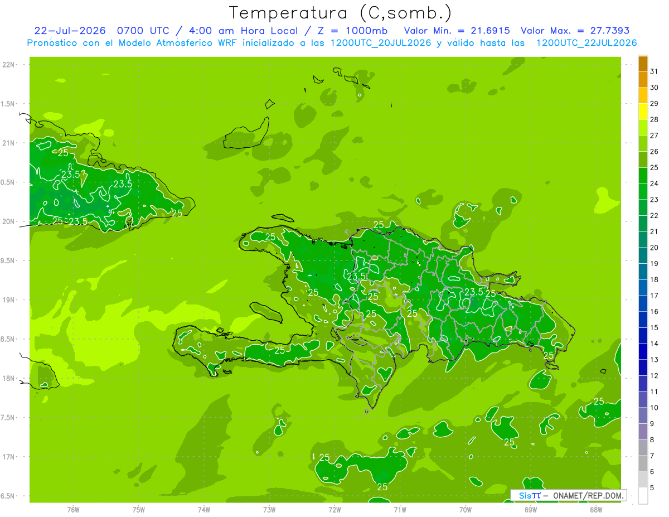Screen dimensions: 669x517
Task: Click latitude axis label "18N"
Action: (x=9, y=378)
